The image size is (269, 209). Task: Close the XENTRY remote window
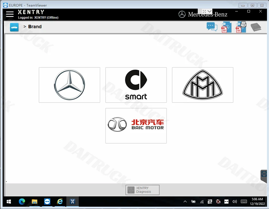[260, 11]
